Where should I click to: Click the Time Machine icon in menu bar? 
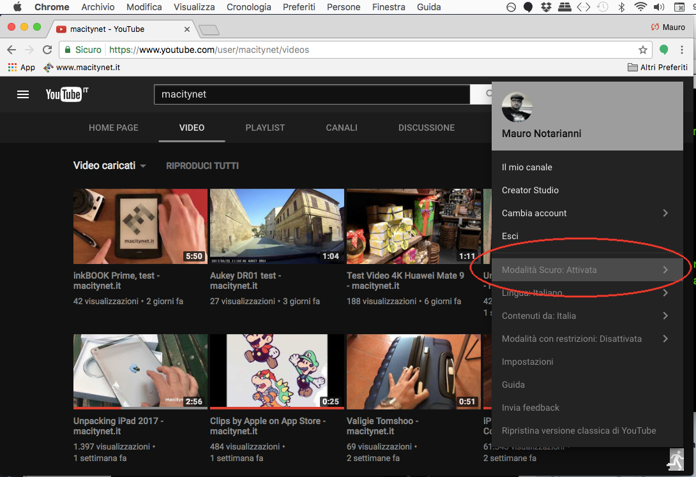[602, 7]
